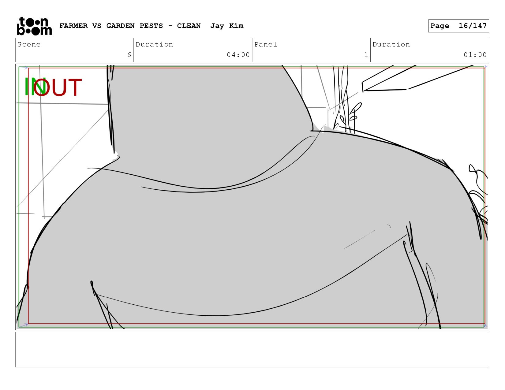Click scene duration value '04:00'

tap(238, 55)
